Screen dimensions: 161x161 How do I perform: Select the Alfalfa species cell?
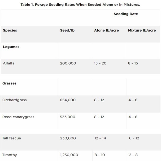(8, 63)
